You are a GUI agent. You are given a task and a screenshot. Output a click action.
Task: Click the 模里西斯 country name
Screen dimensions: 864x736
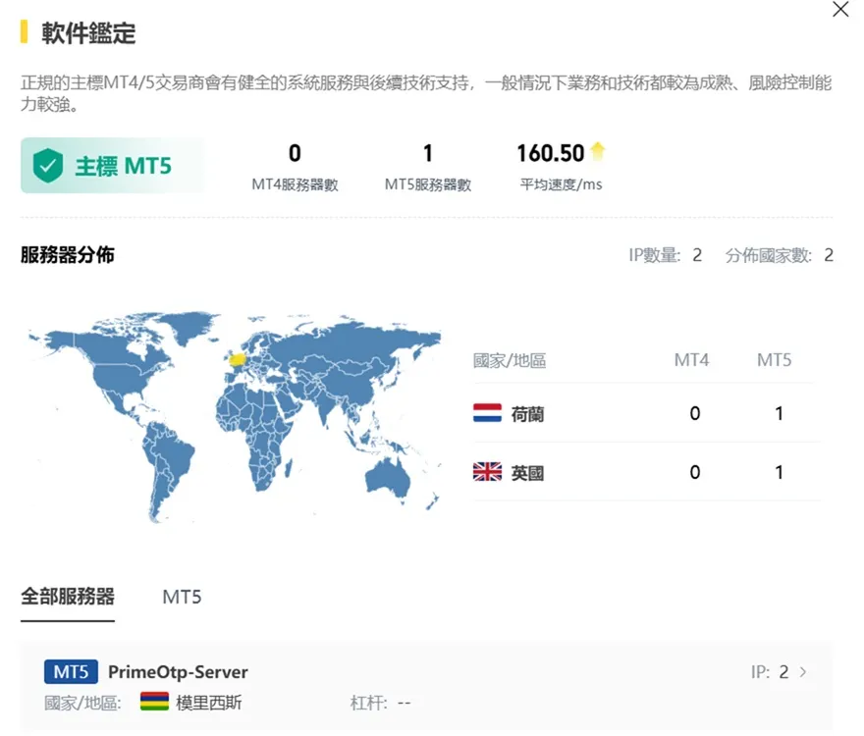(209, 703)
